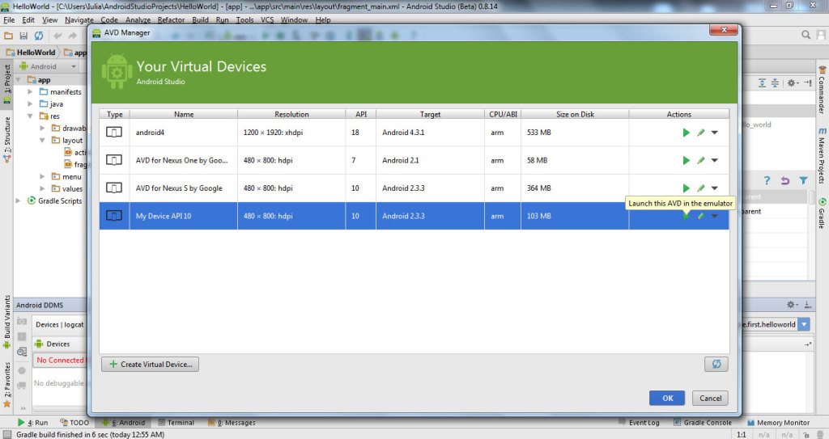Click android4 device type icon

click(114, 132)
